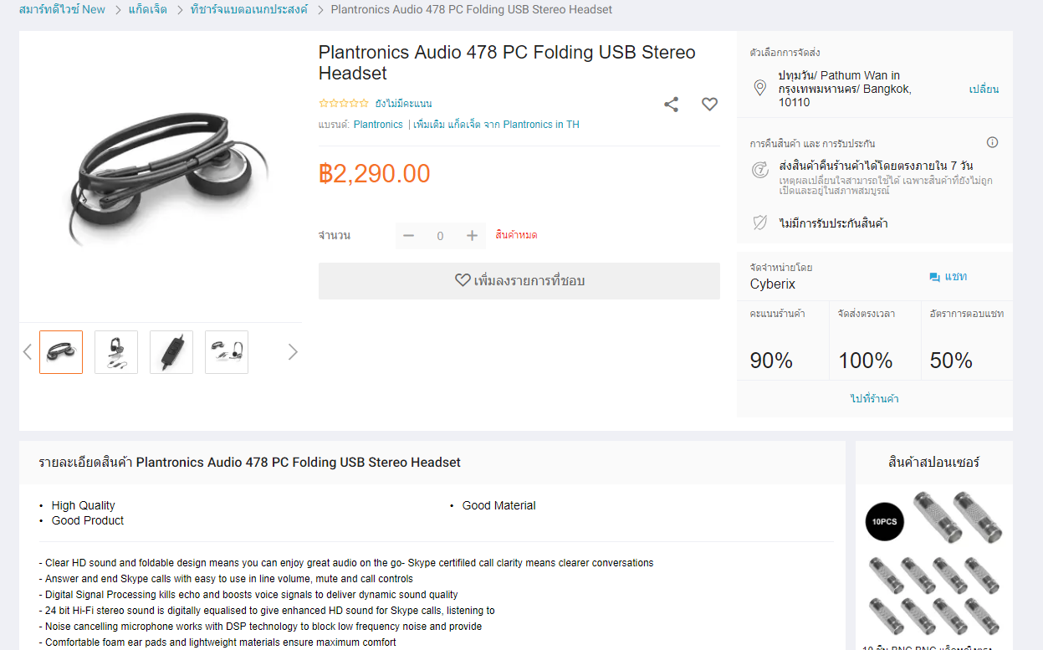The image size is (1043, 650).
Task: Click ไปที่ร้านค้า to visit store
Action: click(x=875, y=399)
